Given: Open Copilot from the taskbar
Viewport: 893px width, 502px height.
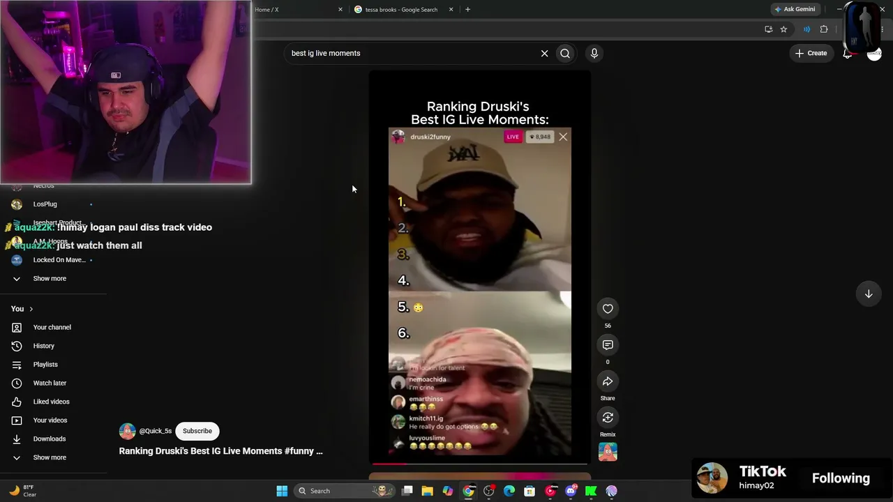Looking at the screenshot, I should point(448,491).
